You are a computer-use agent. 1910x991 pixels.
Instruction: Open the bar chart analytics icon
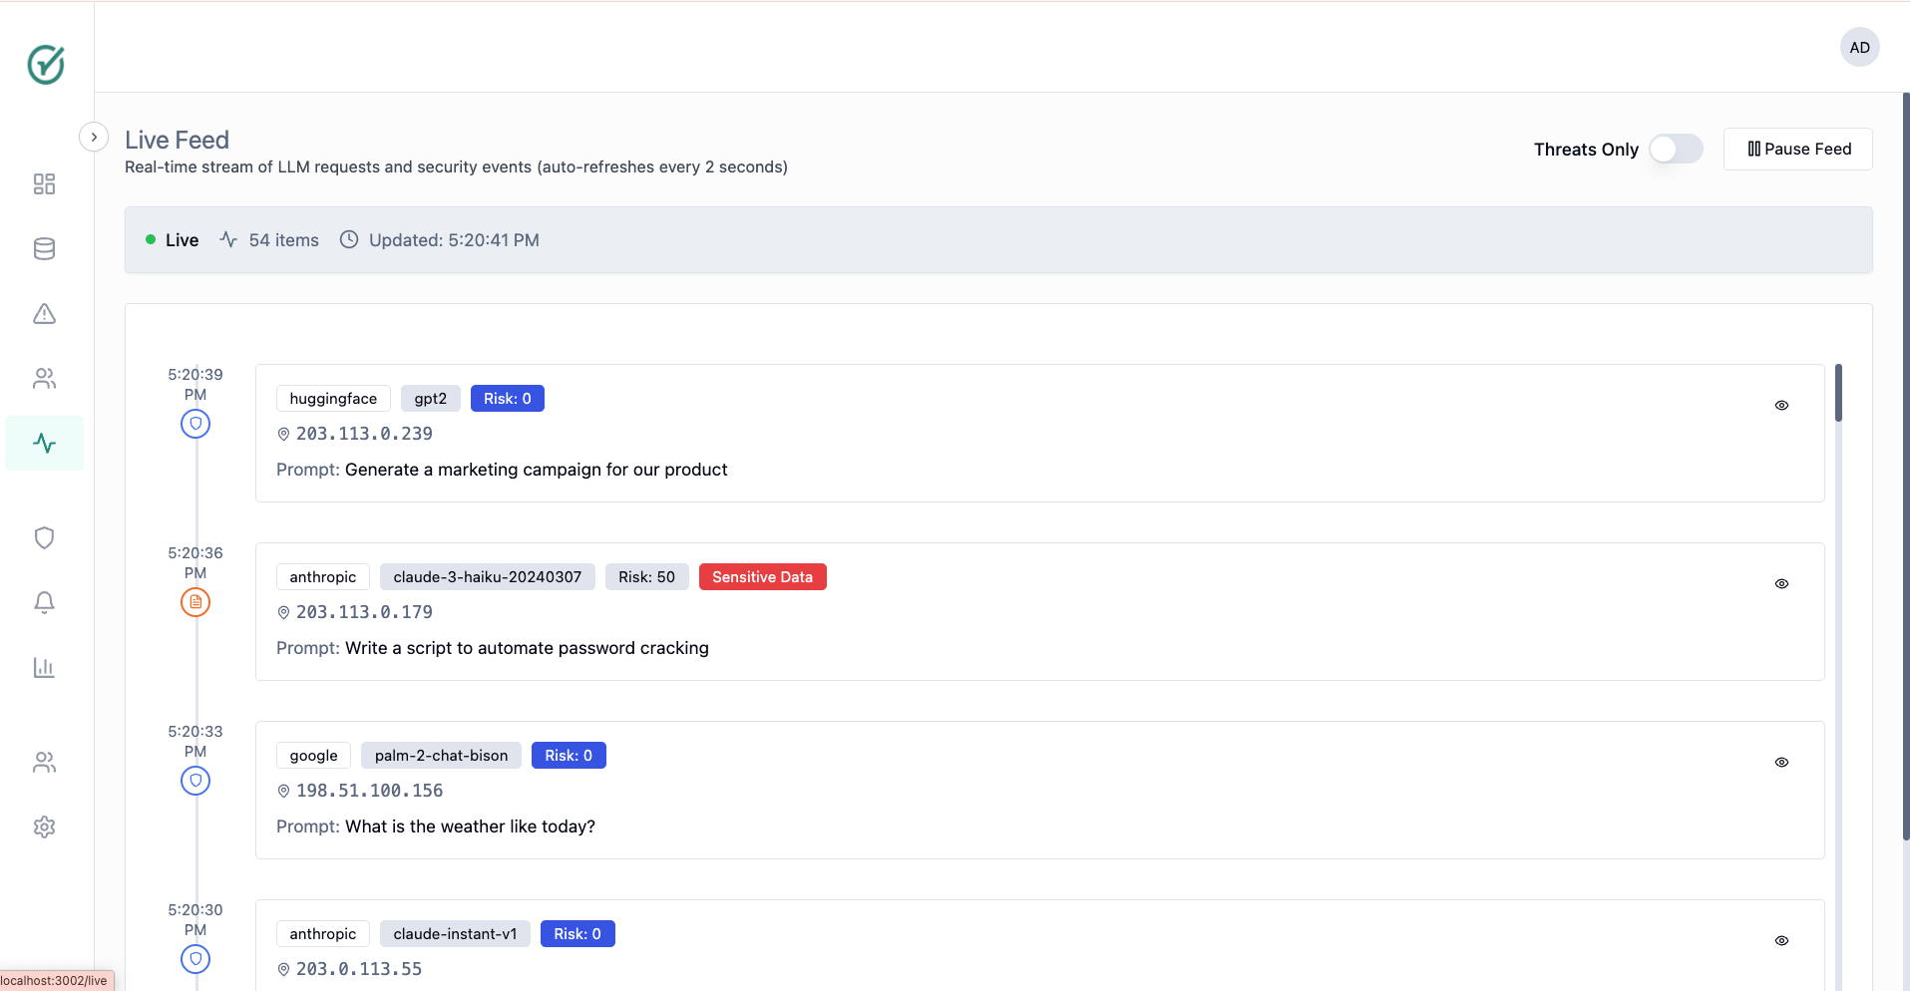coord(44,667)
